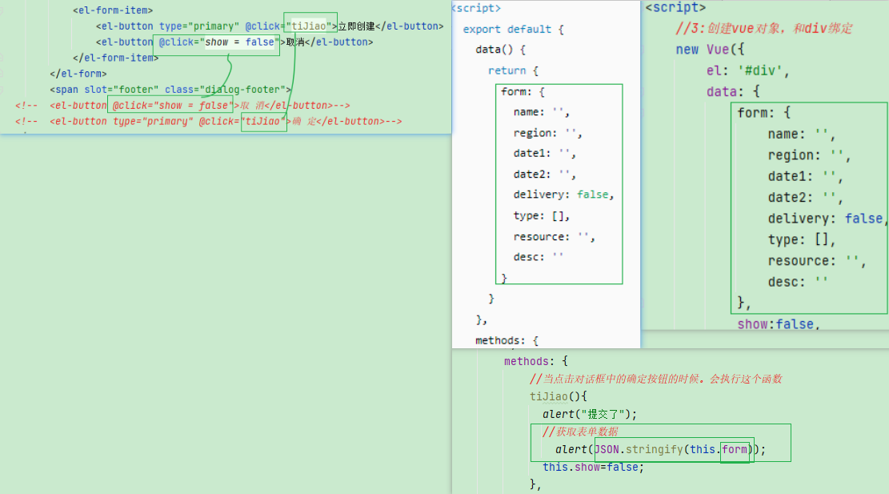Viewport: 889px width, 494px height.
Task: Click the highlighted show = false attribute
Action: point(216,42)
